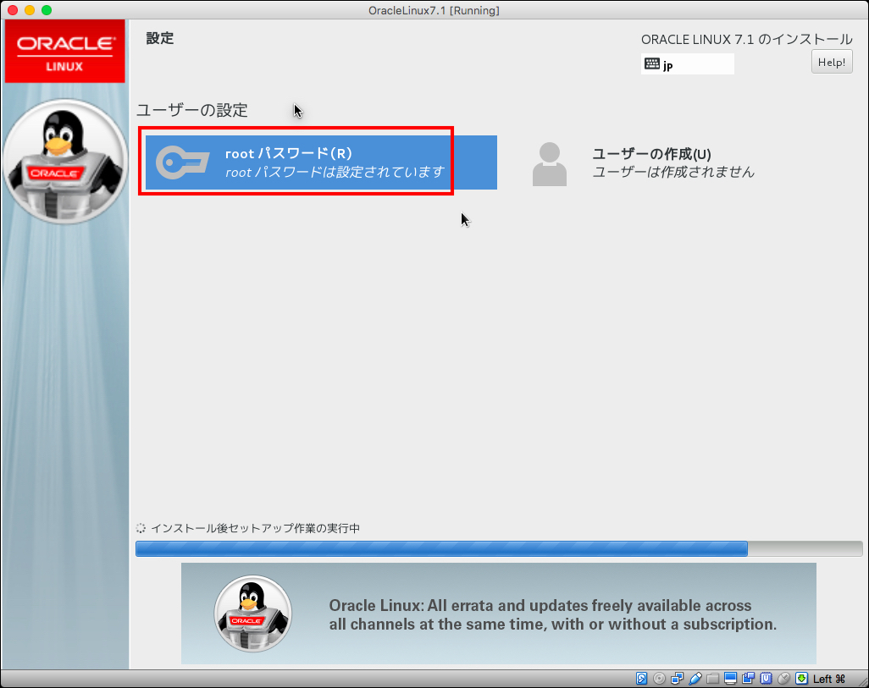Image resolution: width=869 pixels, height=688 pixels.
Task: Click the Oracle Linux logo
Action: click(x=64, y=51)
